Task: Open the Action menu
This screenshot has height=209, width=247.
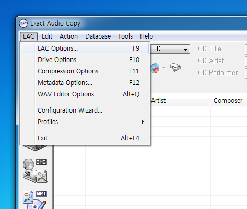Action: coord(68,36)
